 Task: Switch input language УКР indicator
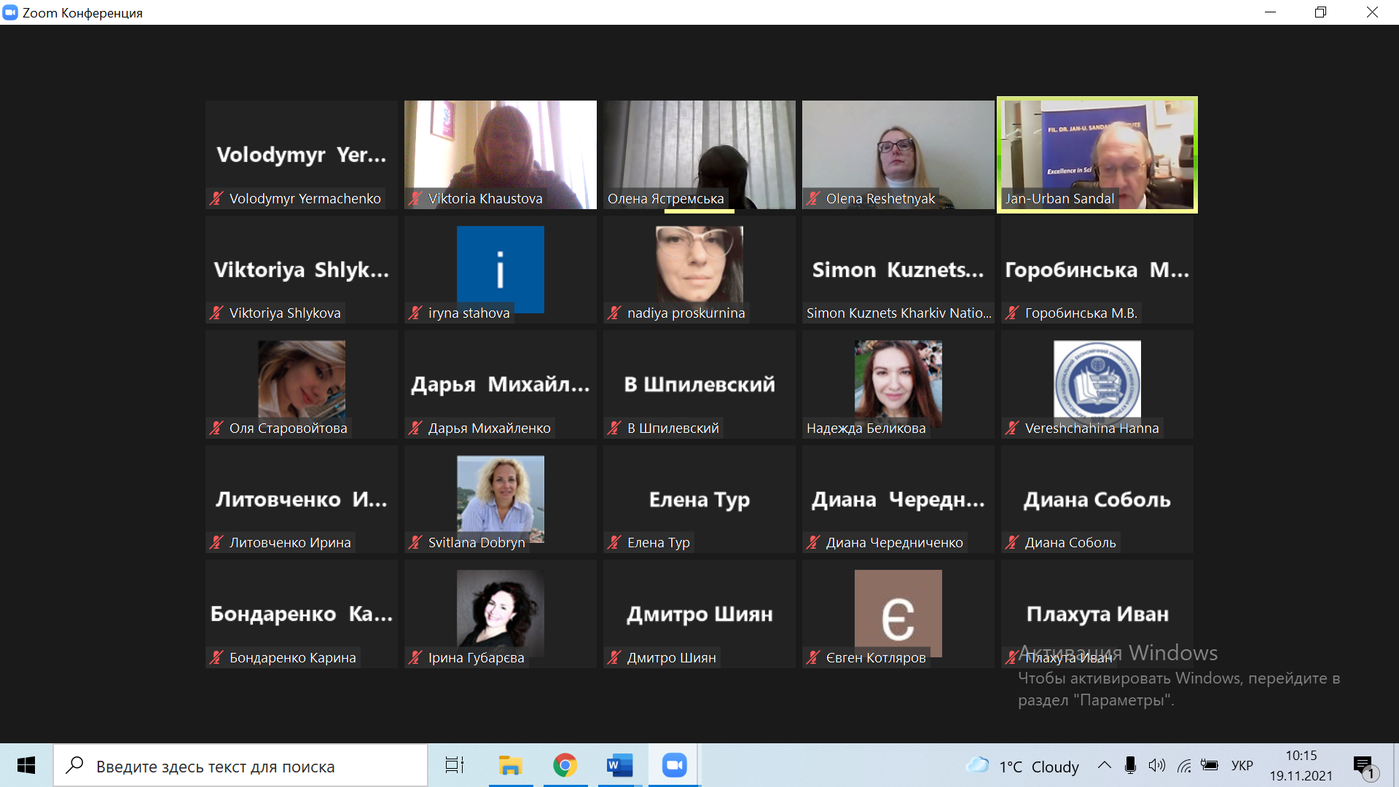tap(1242, 766)
